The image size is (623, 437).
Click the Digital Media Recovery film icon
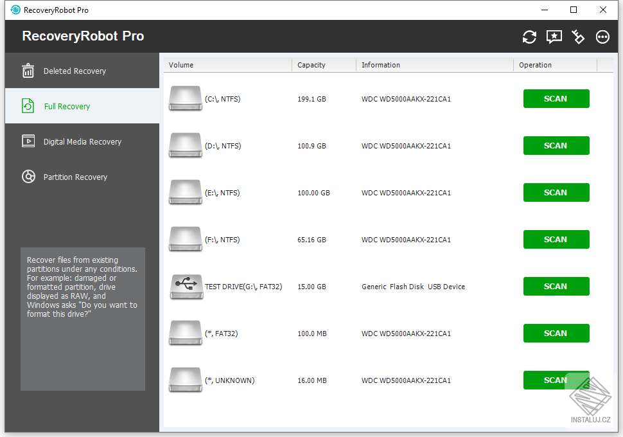click(28, 141)
